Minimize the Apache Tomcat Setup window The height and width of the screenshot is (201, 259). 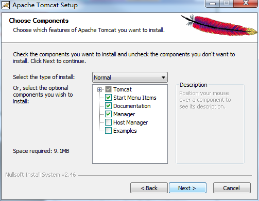coord(213,4)
